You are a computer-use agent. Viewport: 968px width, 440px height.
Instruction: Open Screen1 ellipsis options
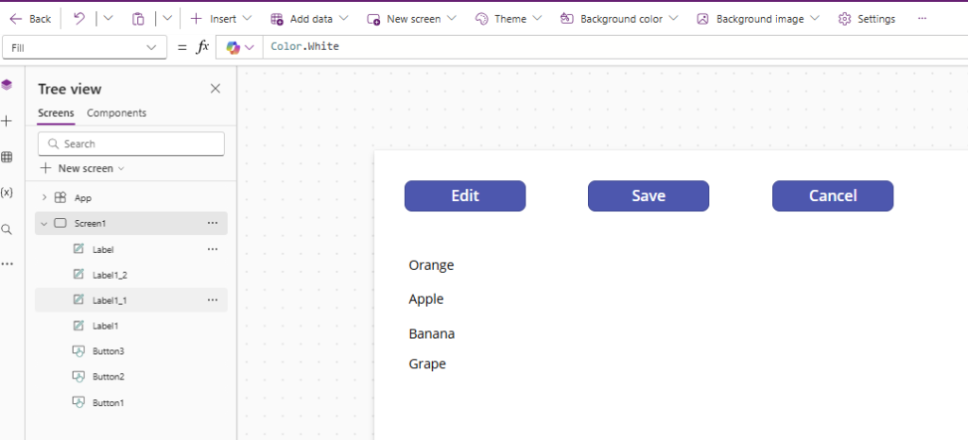click(213, 223)
